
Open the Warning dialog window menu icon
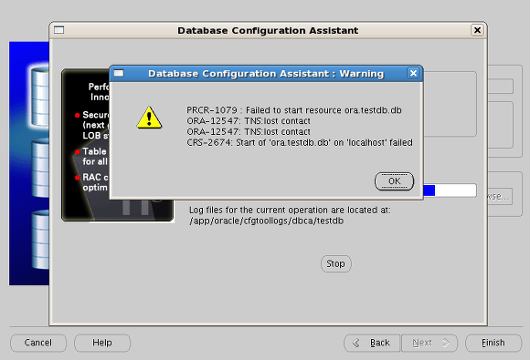[119, 73]
